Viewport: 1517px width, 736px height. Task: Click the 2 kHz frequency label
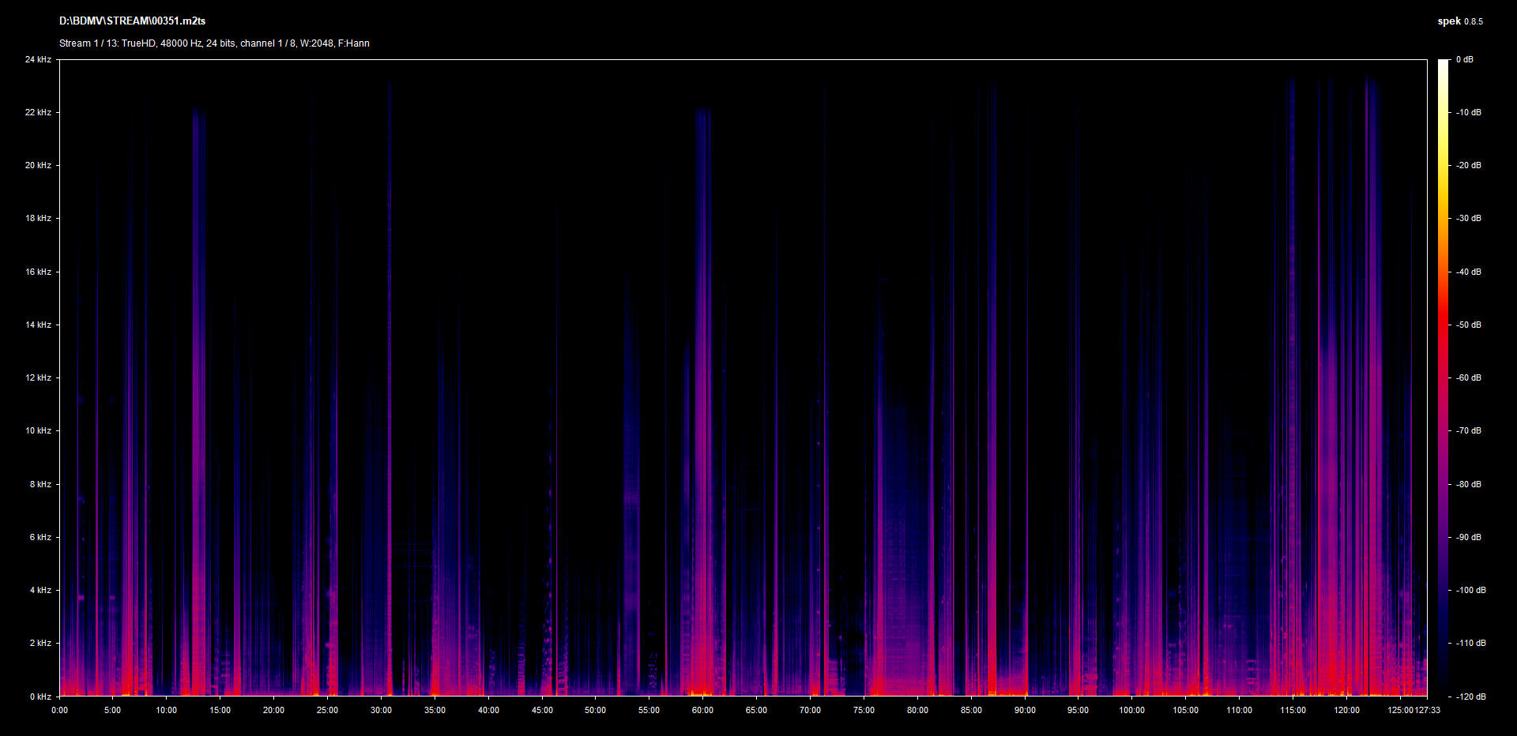click(x=40, y=643)
